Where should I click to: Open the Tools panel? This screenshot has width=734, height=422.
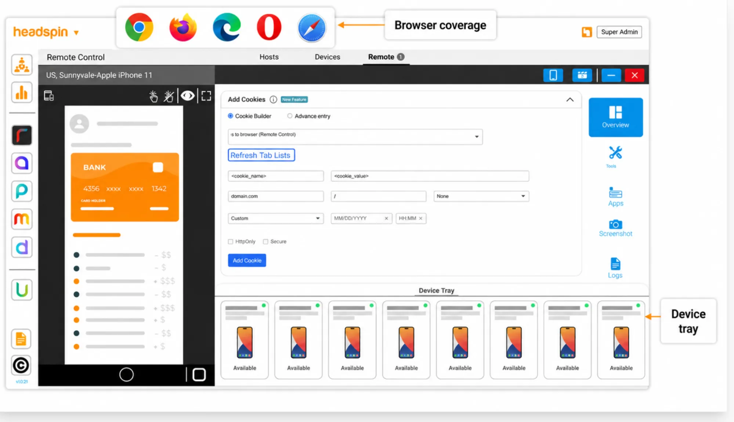click(x=615, y=157)
